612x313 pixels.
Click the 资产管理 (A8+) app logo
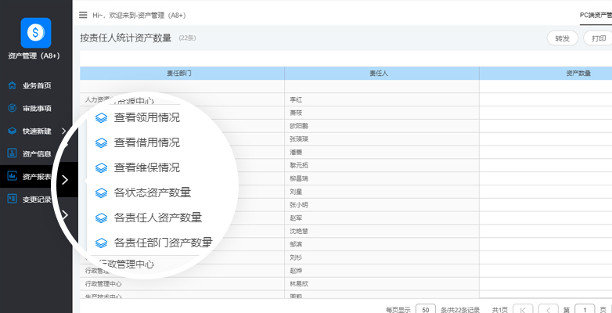point(35,32)
